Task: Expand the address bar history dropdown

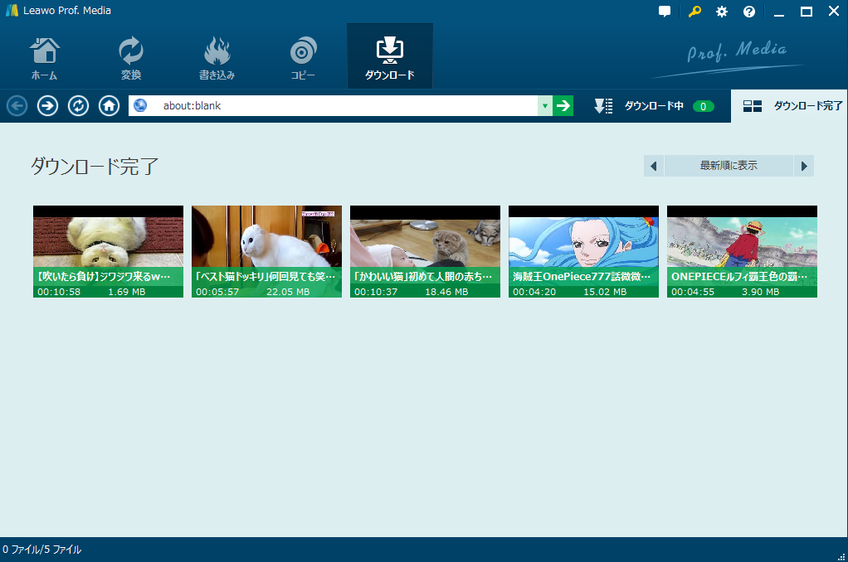Action: (544, 106)
